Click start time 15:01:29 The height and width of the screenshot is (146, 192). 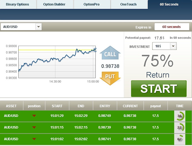(x=57, y=116)
